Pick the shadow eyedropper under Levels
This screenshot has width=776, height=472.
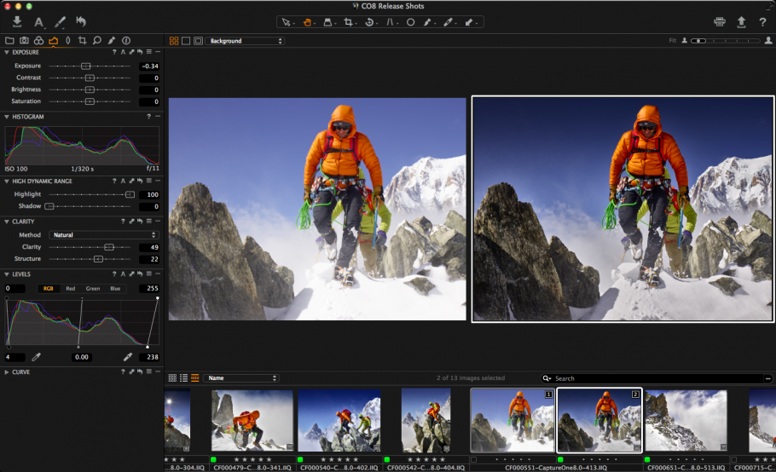click(x=36, y=357)
